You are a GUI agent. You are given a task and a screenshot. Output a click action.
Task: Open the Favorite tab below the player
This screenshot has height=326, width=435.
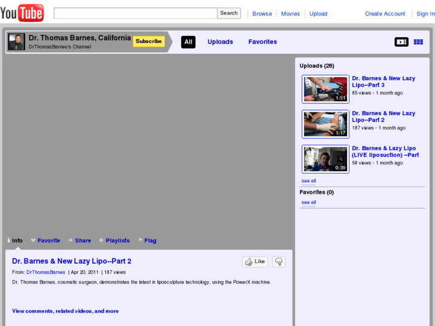click(45, 240)
